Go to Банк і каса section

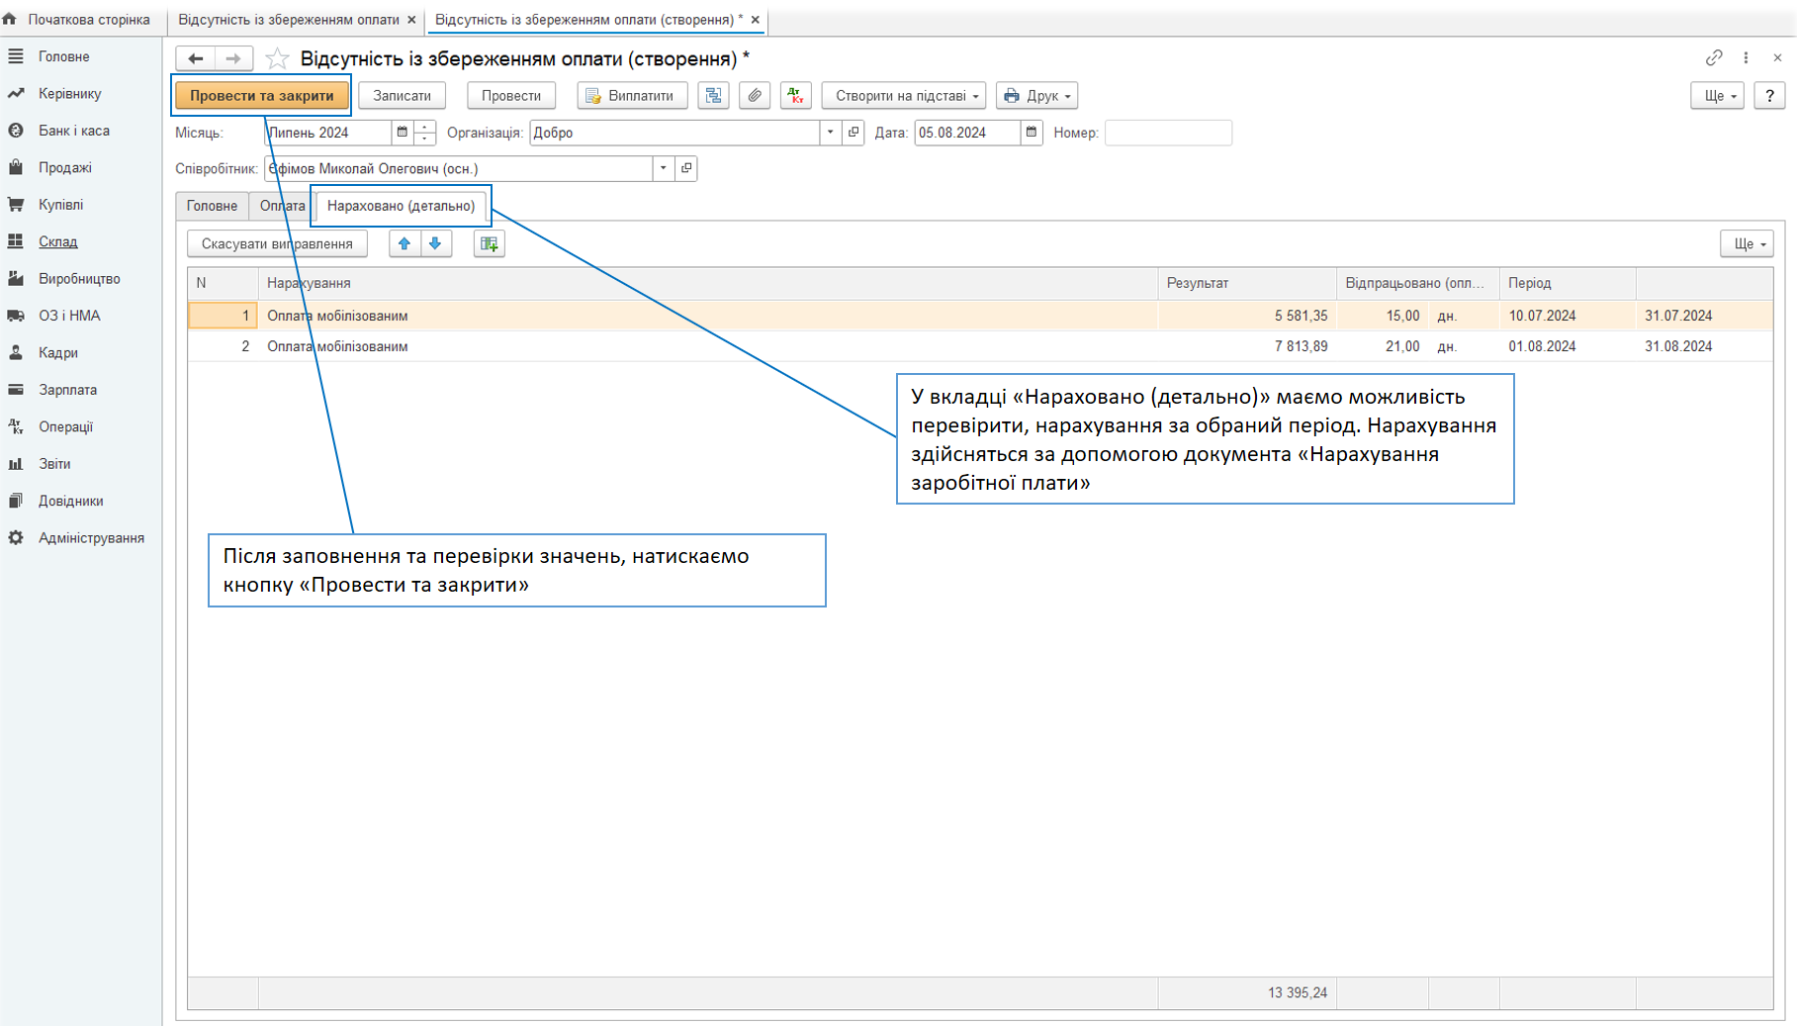coord(73,131)
